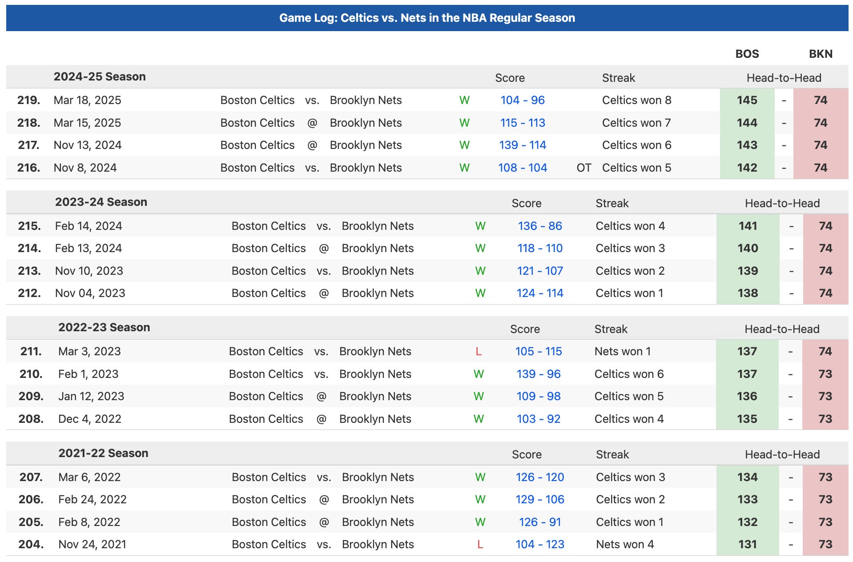Open the 136 - 86 score link
The image size is (853, 562).
point(539,226)
